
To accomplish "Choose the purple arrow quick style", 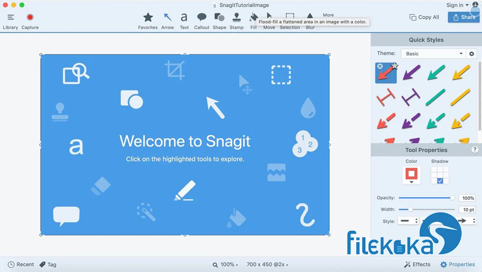I will coord(411,73).
